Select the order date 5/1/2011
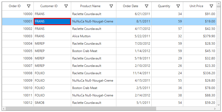 click(134, 103)
